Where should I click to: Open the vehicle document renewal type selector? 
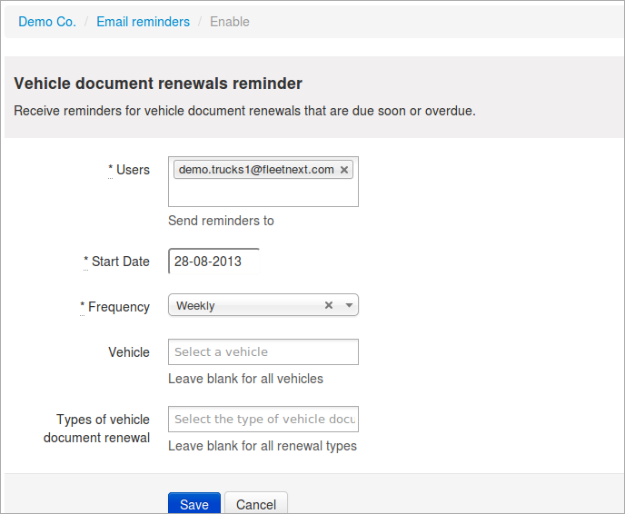pos(263,420)
